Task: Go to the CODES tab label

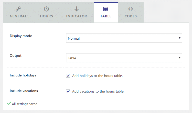Action: [x=131, y=16]
